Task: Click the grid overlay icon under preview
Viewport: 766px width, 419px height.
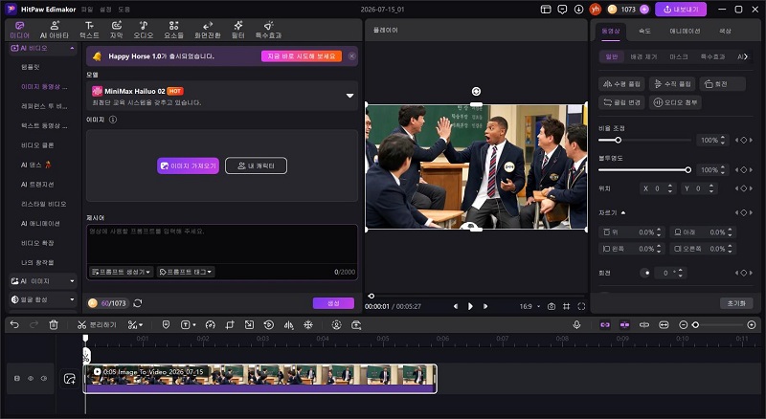Action: point(566,306)
